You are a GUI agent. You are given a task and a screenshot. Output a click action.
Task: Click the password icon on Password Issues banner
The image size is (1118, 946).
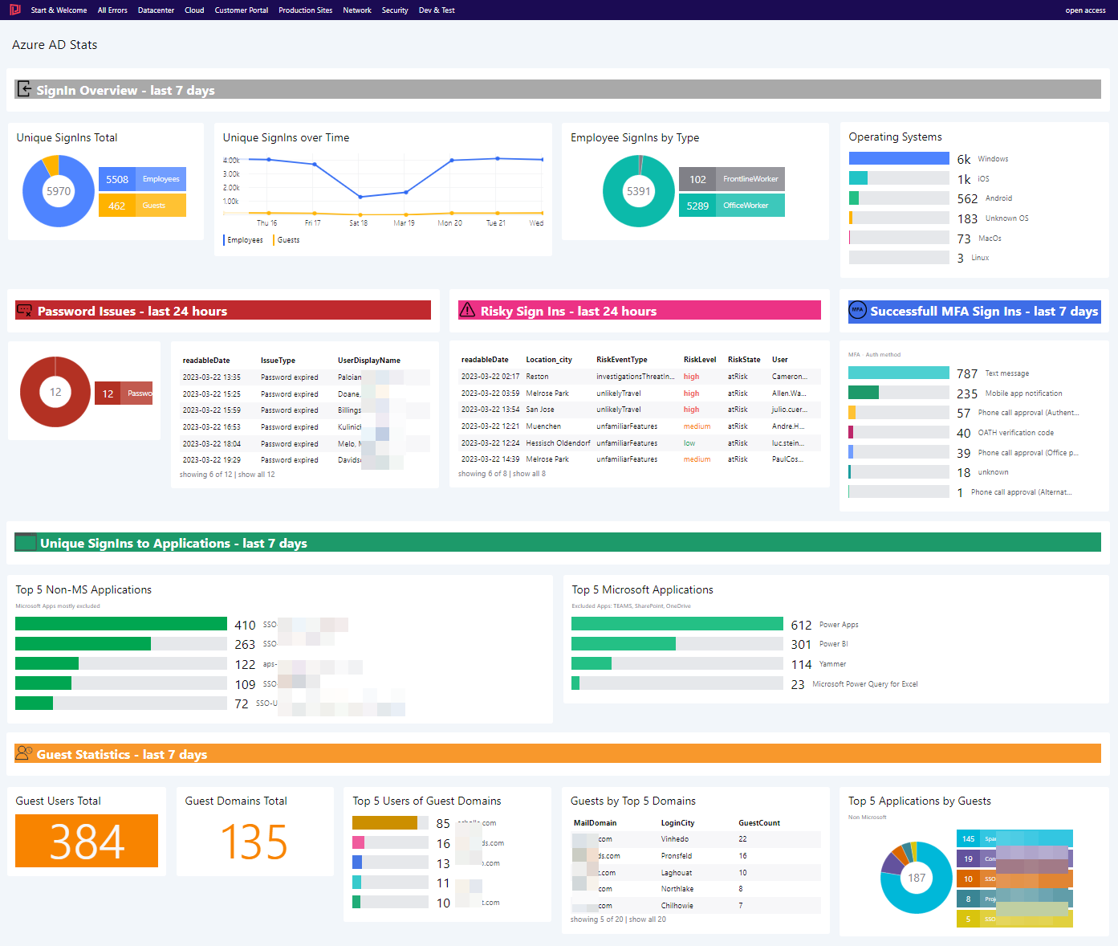coord(24,311)
